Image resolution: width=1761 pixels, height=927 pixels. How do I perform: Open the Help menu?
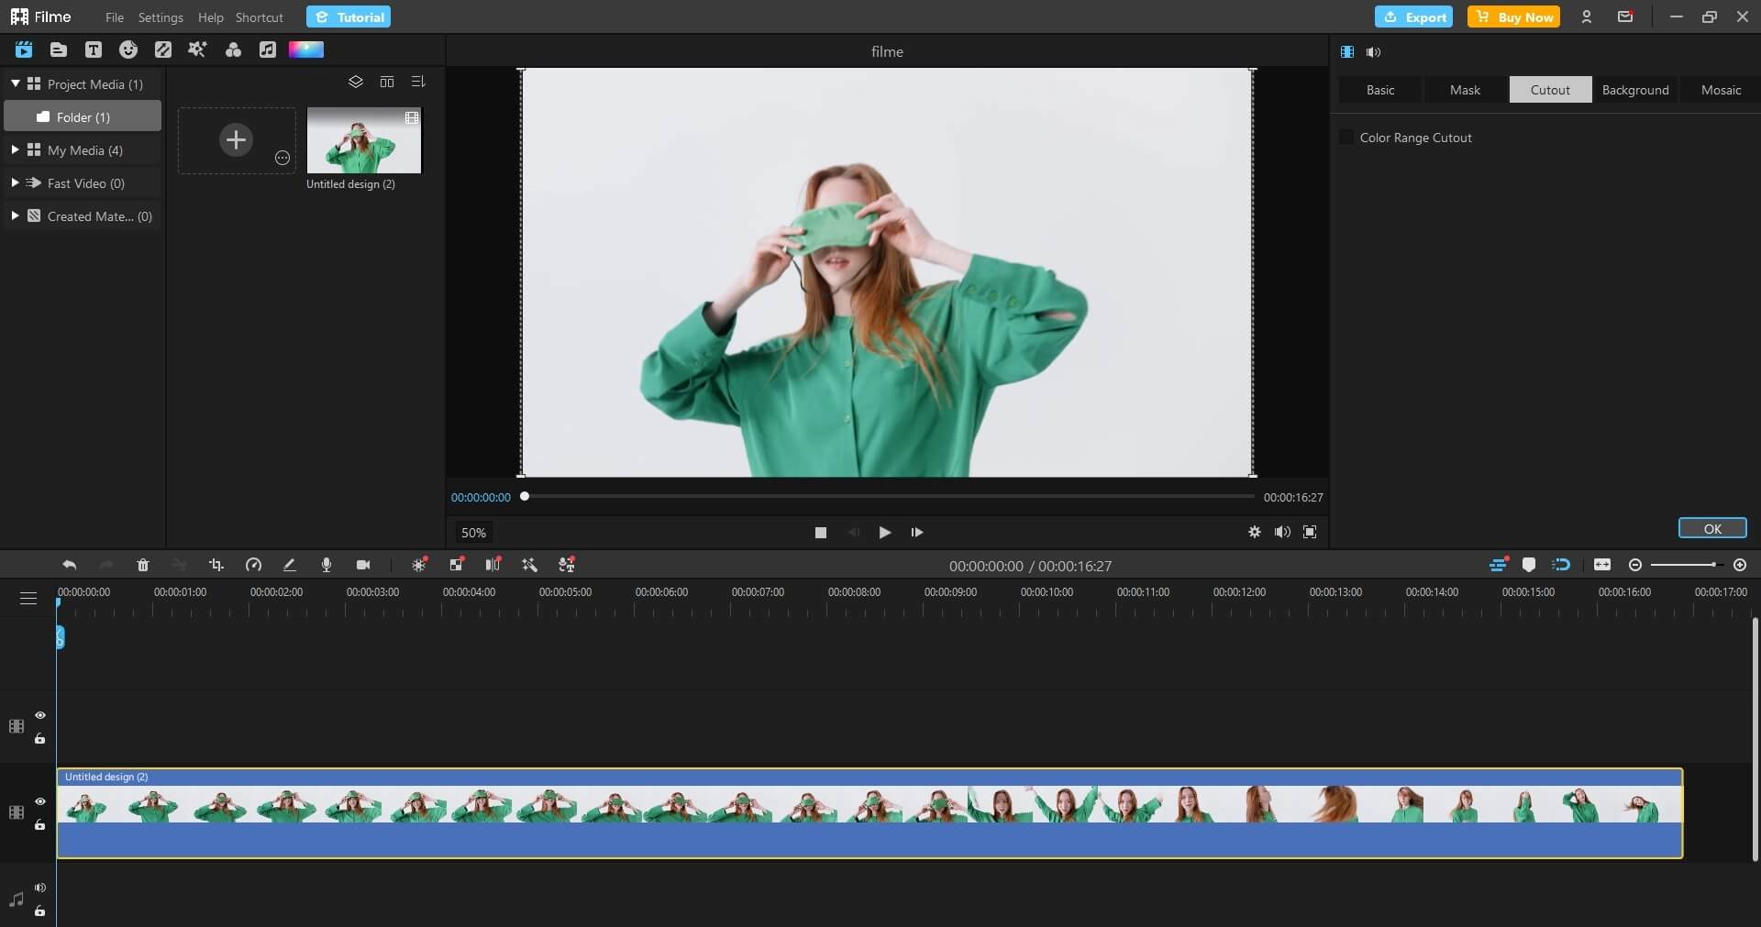point(211,17)
